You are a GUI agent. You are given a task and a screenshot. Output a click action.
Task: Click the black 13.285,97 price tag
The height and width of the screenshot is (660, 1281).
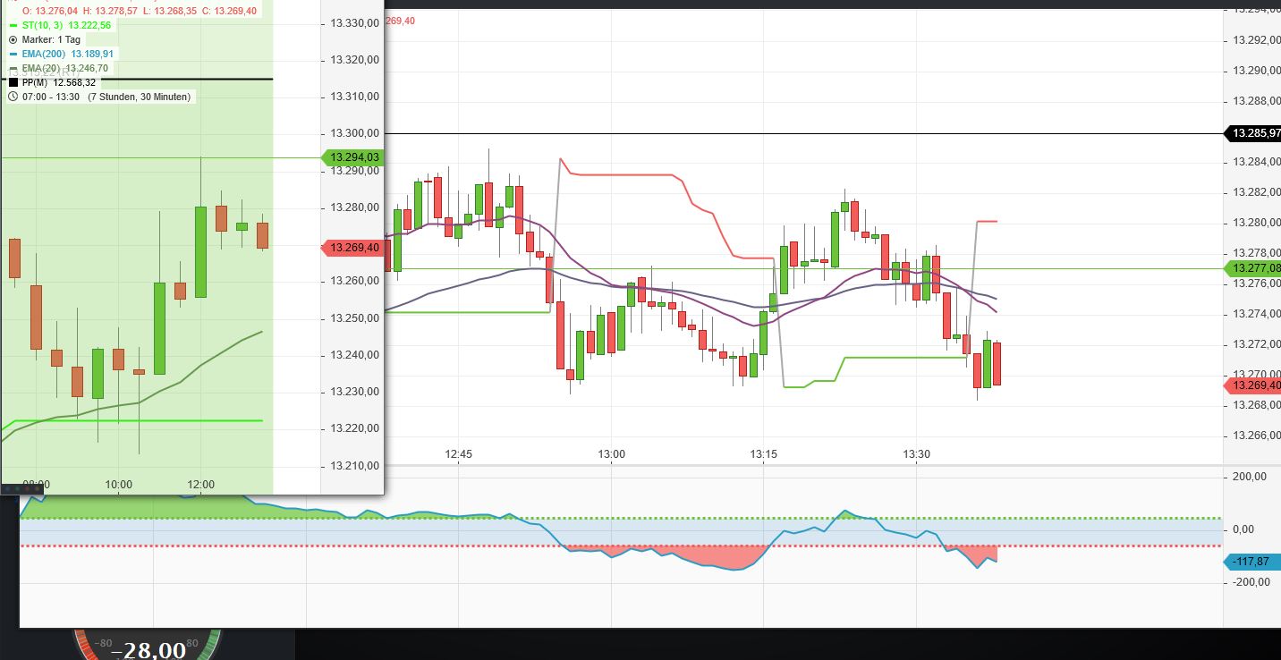[x=1251, y=134]
